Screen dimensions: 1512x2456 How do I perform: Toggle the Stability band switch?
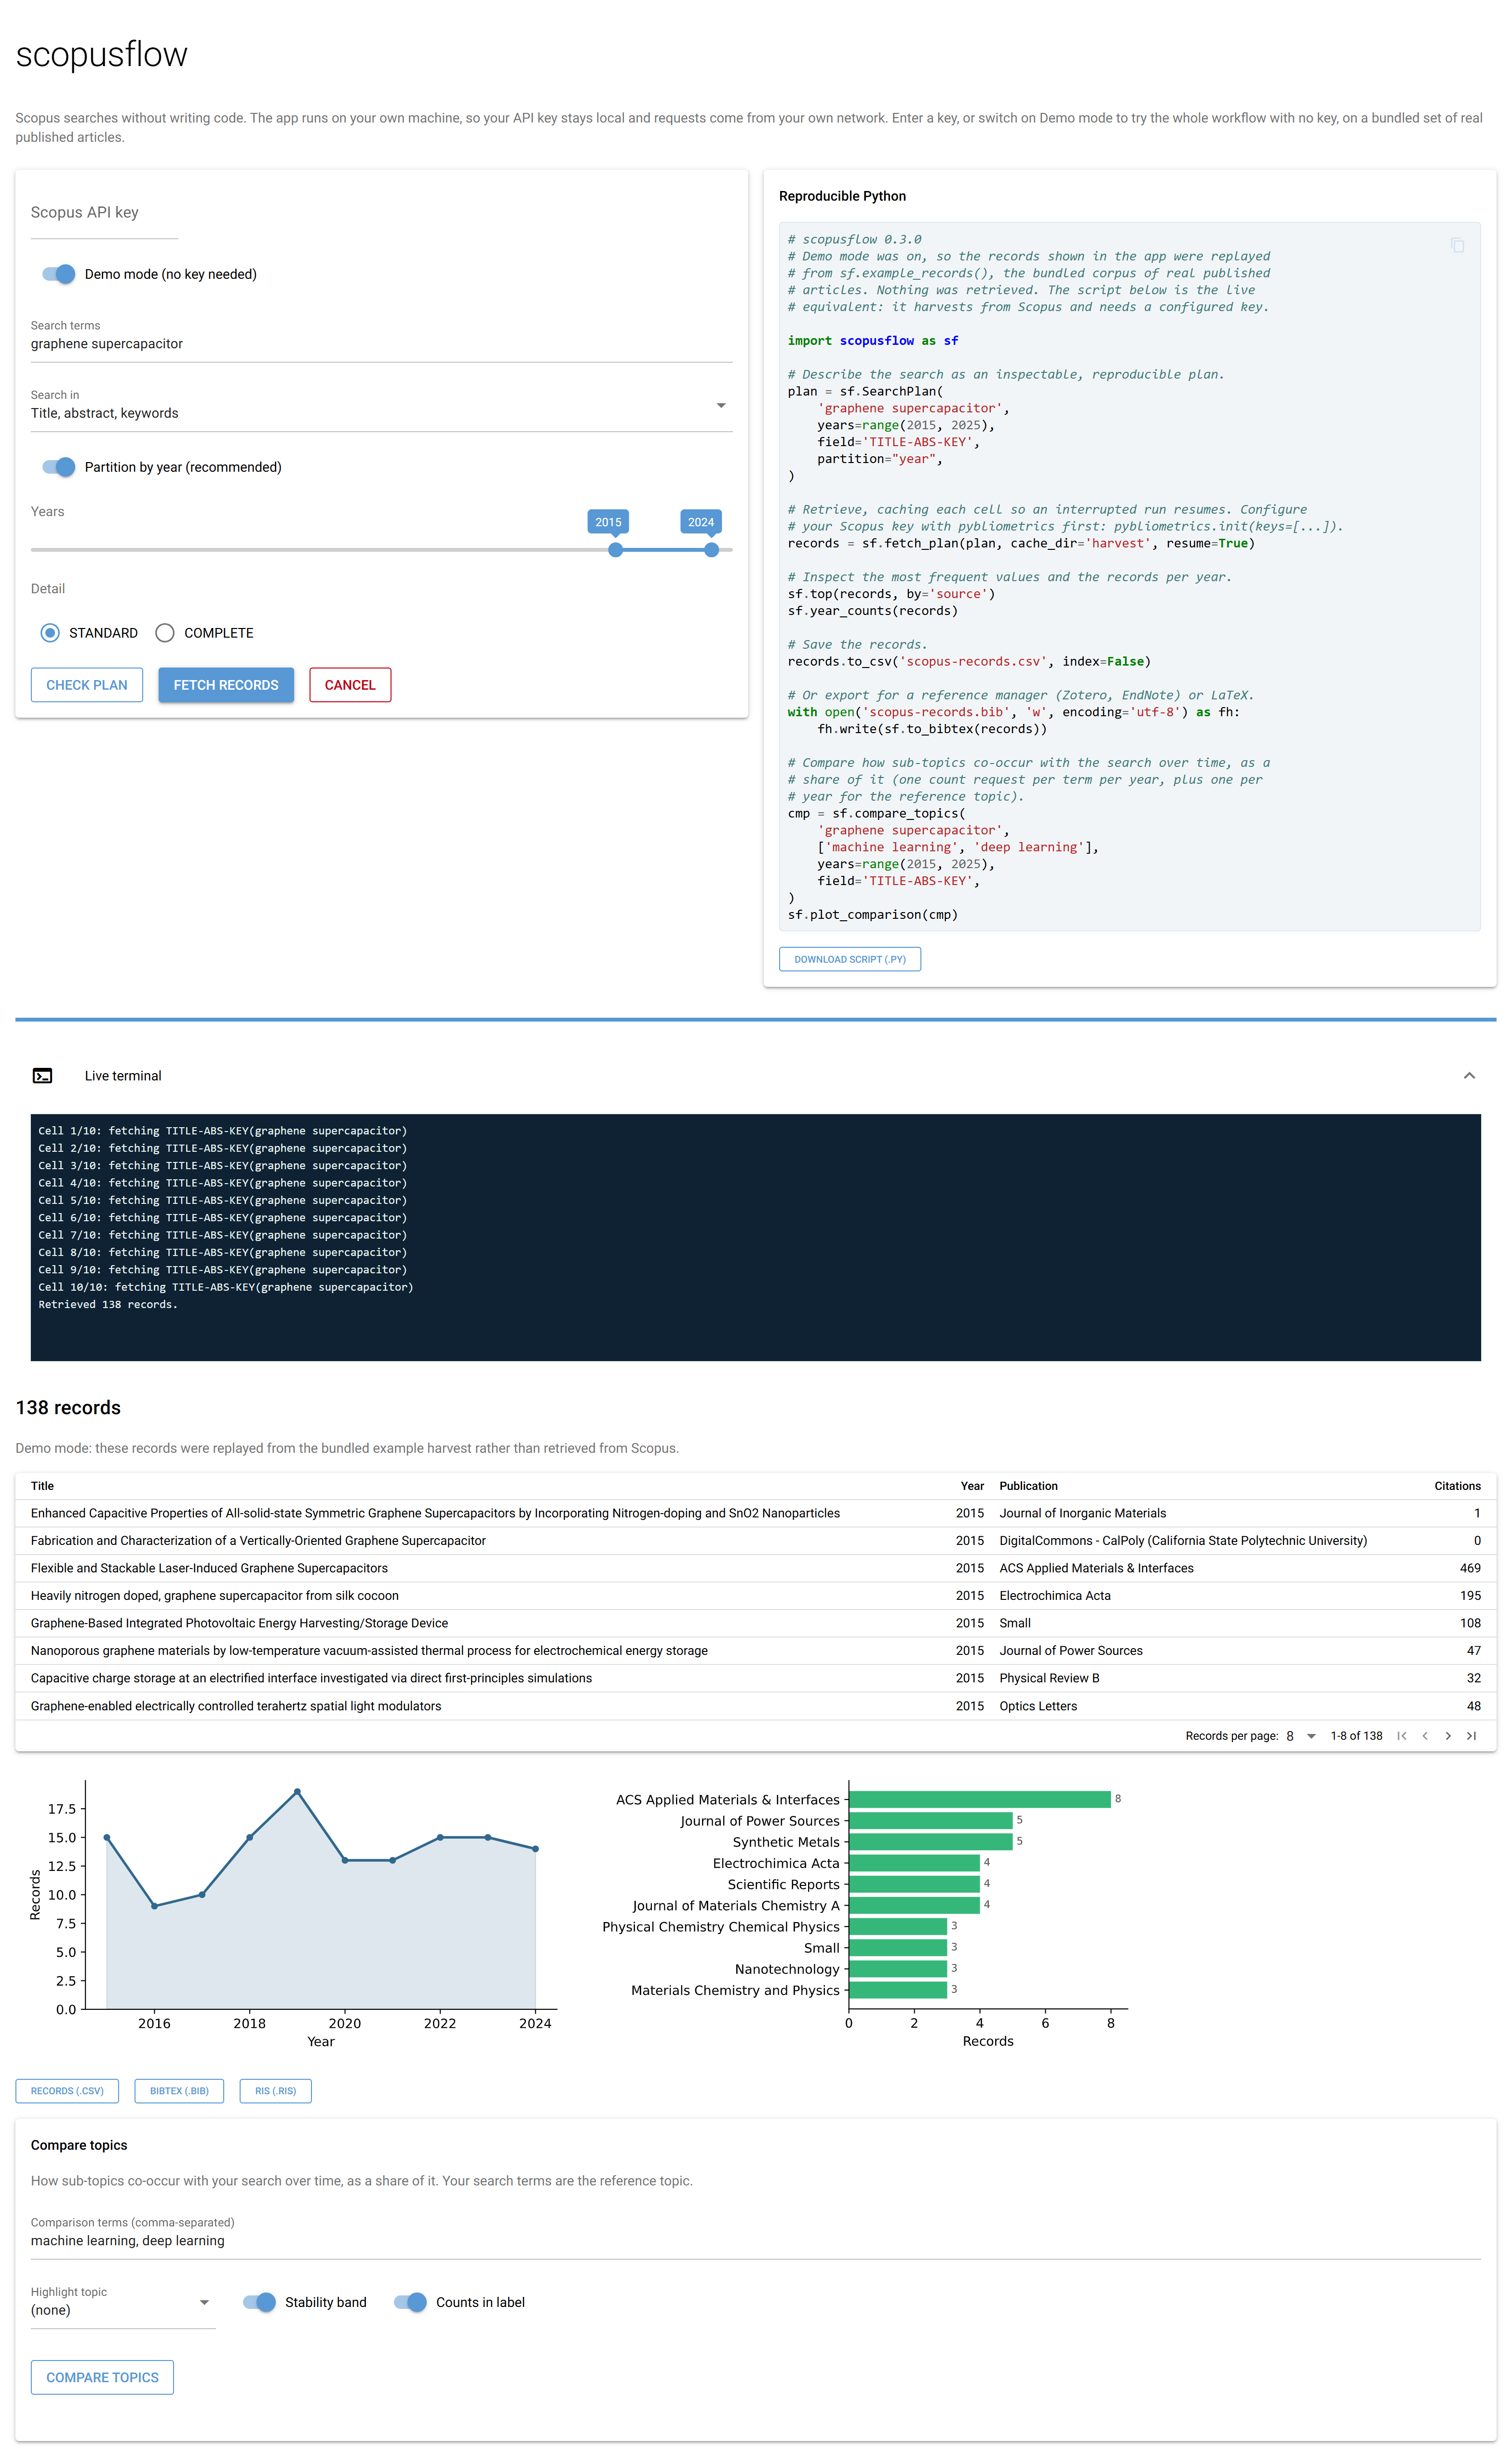click(260, 2302)
